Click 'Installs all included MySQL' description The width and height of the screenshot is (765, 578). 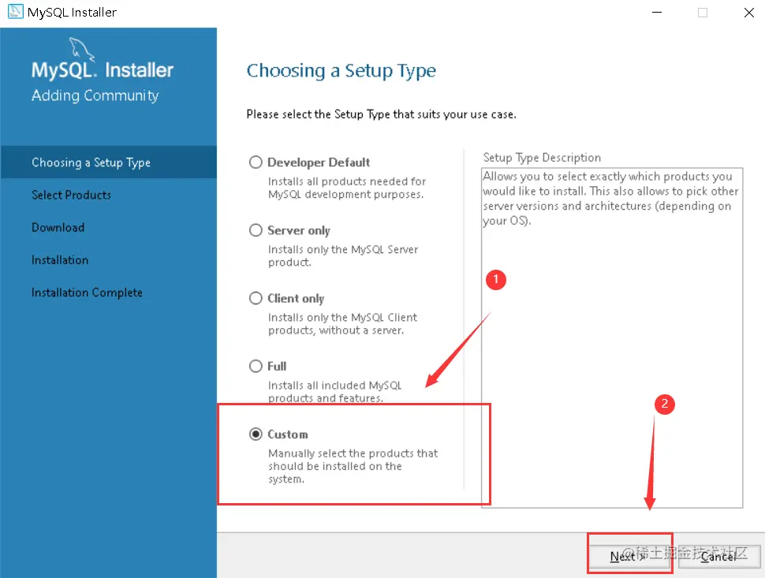334,392
